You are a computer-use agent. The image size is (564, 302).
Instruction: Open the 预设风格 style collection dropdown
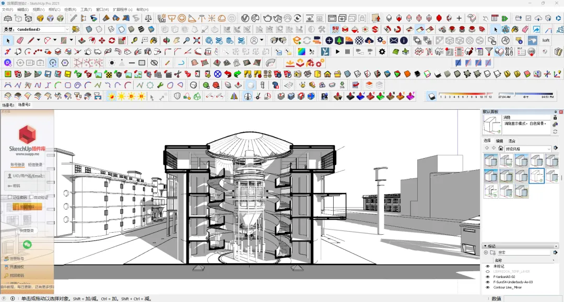[528, 148]
